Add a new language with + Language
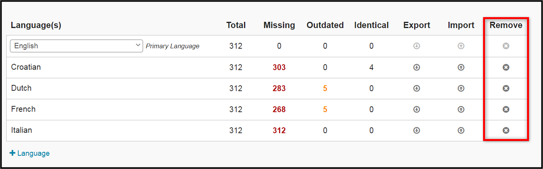The width and height of the screenshot is (543, 169). [x=30, y=153]
